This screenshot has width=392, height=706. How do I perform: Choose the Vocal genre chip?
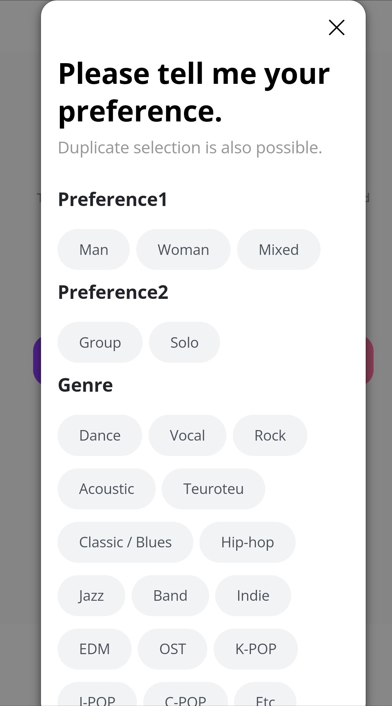point(187,435)
